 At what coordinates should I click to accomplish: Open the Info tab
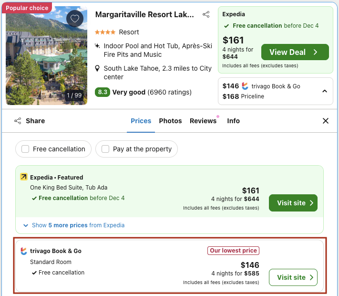pos(233,121)
